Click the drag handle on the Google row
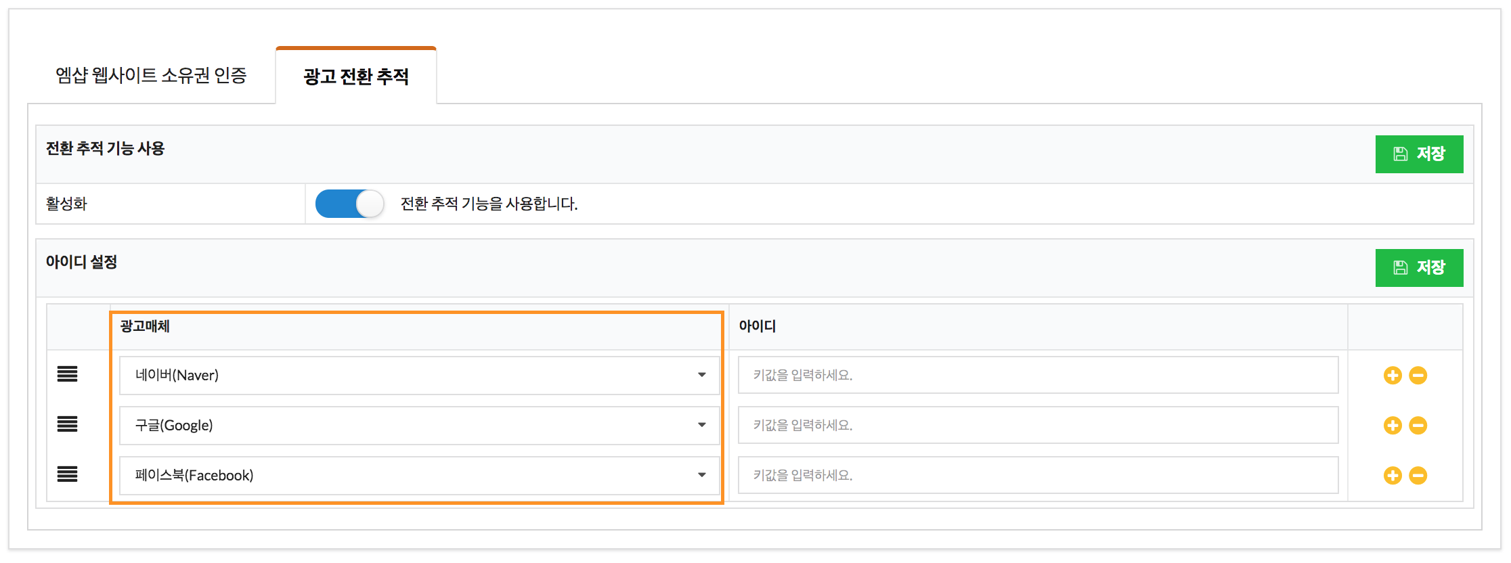 click(67, 425)
